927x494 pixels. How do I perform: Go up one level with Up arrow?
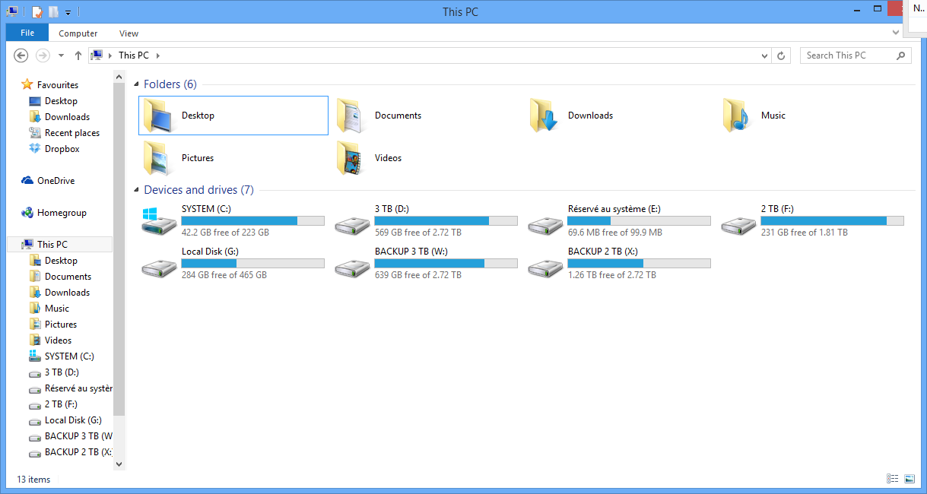click(x=78, y=55)
